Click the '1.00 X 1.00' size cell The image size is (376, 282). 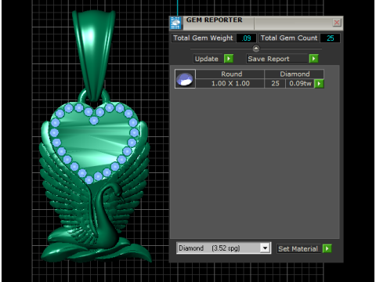(x=230, y=84)
